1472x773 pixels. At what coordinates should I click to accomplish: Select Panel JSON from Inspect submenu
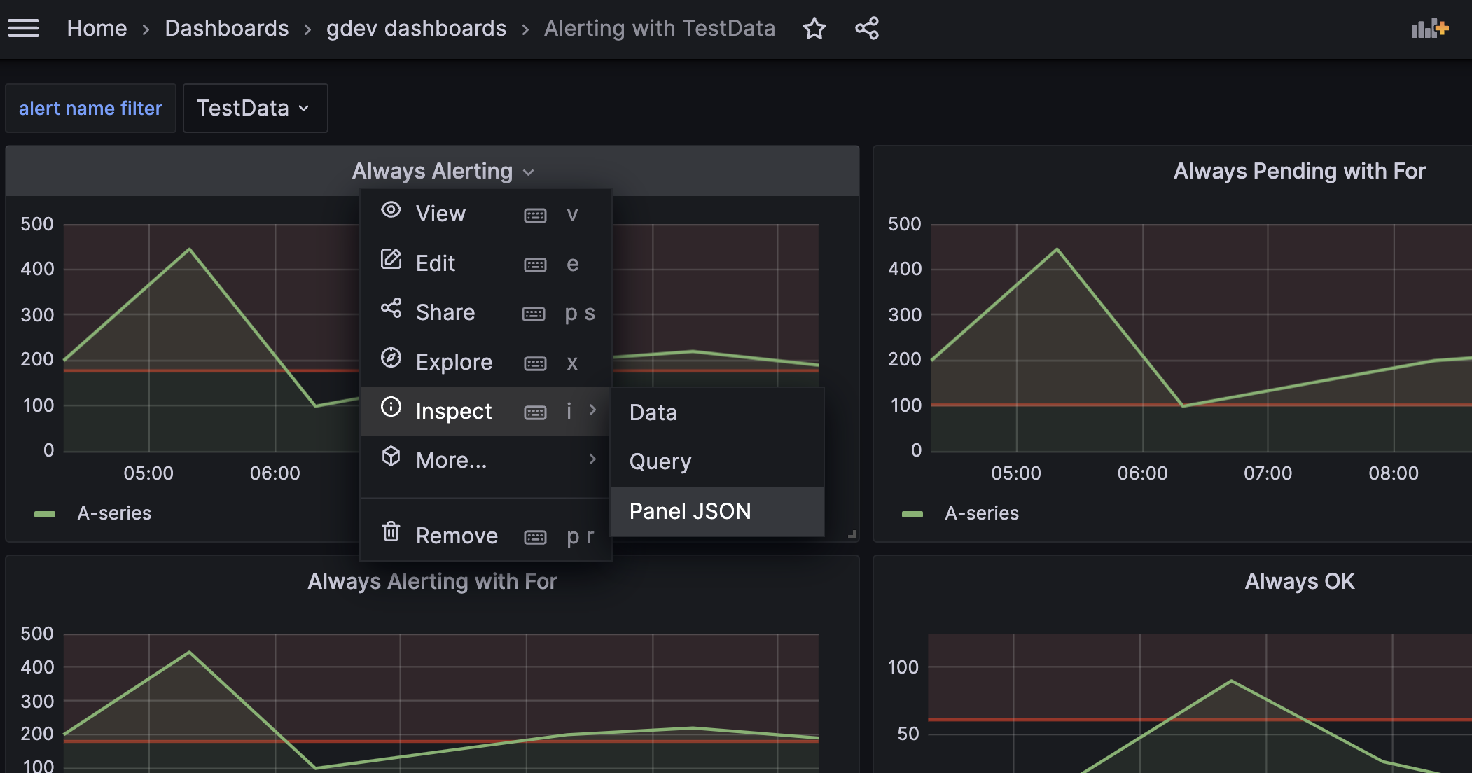click(690, 511)
